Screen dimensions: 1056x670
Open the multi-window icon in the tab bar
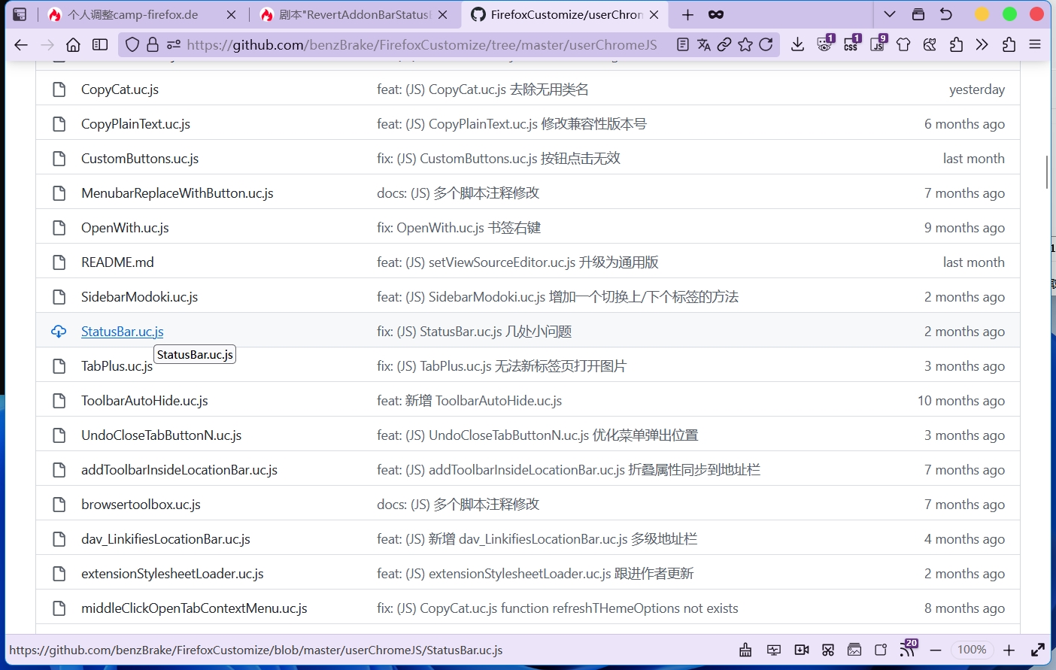(918, 14)
